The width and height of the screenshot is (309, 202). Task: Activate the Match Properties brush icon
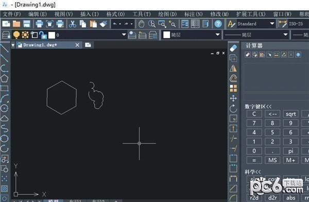tap(104, 24)
